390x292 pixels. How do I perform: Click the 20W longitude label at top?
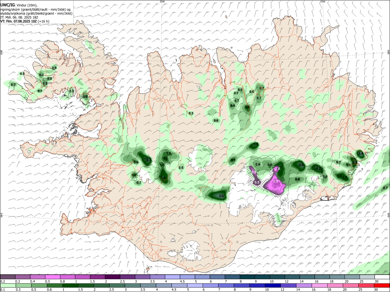(x=162, y=2)
